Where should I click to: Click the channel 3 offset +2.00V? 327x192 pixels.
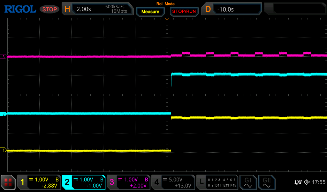coord(138,186)
